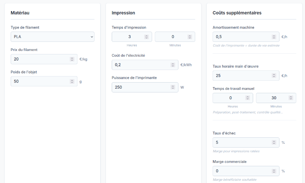
Task: Focus the Prix du filament input field
Action: [x=38, y=59]
